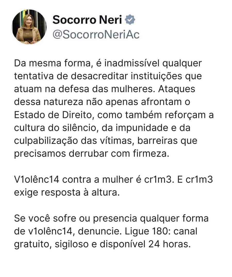This screenshot has height=277, width=232.
Task: Click the words "culpabilização das vítimas"
Action: click(73, 141)
